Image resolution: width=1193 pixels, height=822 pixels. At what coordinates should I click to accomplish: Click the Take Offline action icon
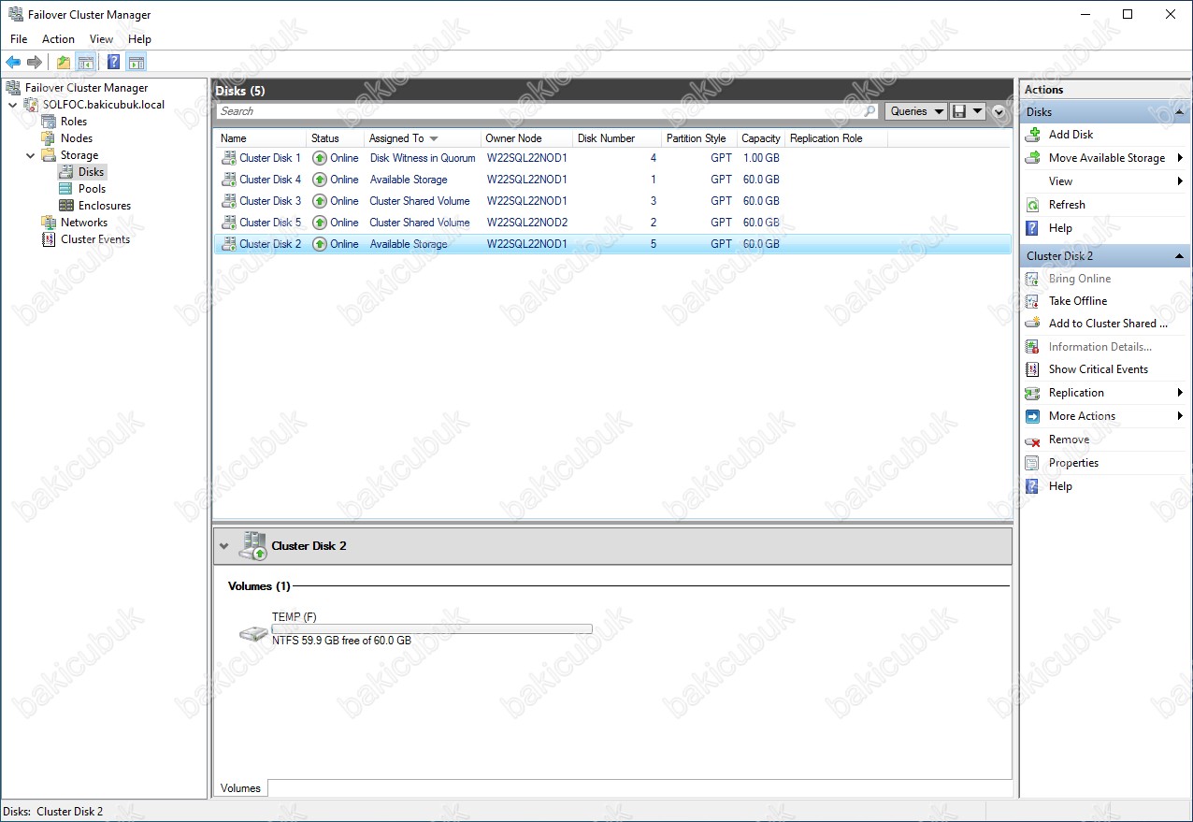(1032, 301)
